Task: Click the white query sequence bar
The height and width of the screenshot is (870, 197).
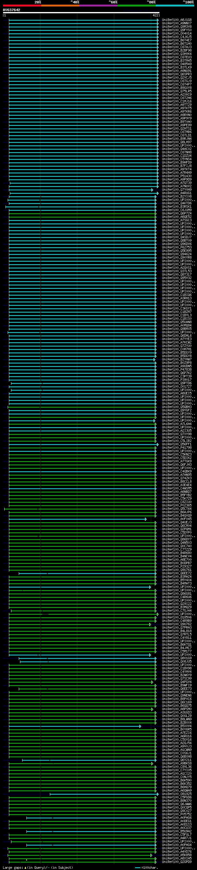Action: 81,12
